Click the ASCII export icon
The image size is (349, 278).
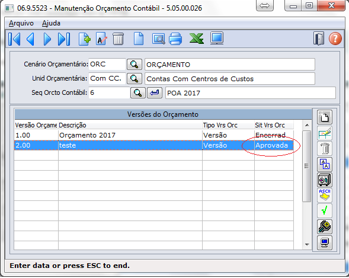(x=325, y=196)
